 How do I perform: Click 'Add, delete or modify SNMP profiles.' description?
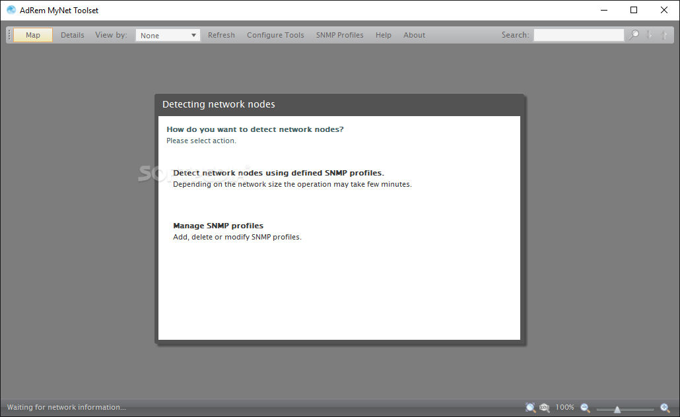[237, 237]
